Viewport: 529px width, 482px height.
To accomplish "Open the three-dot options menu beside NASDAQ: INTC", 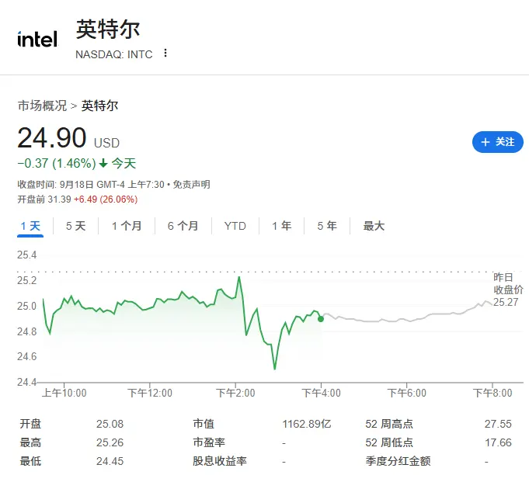I will [165, 54].
